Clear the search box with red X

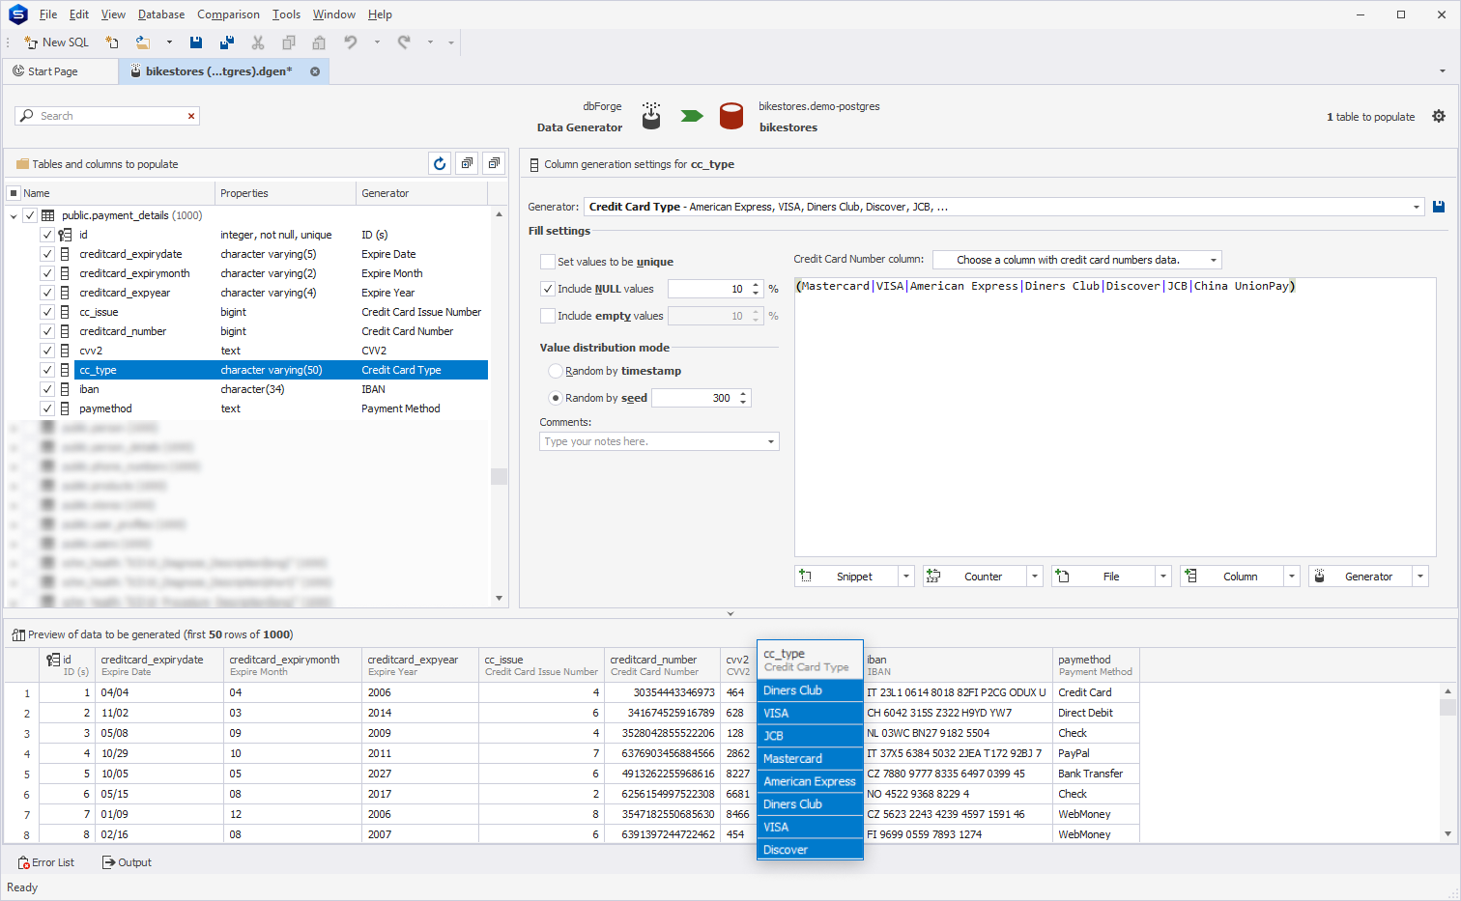point(191,116)
